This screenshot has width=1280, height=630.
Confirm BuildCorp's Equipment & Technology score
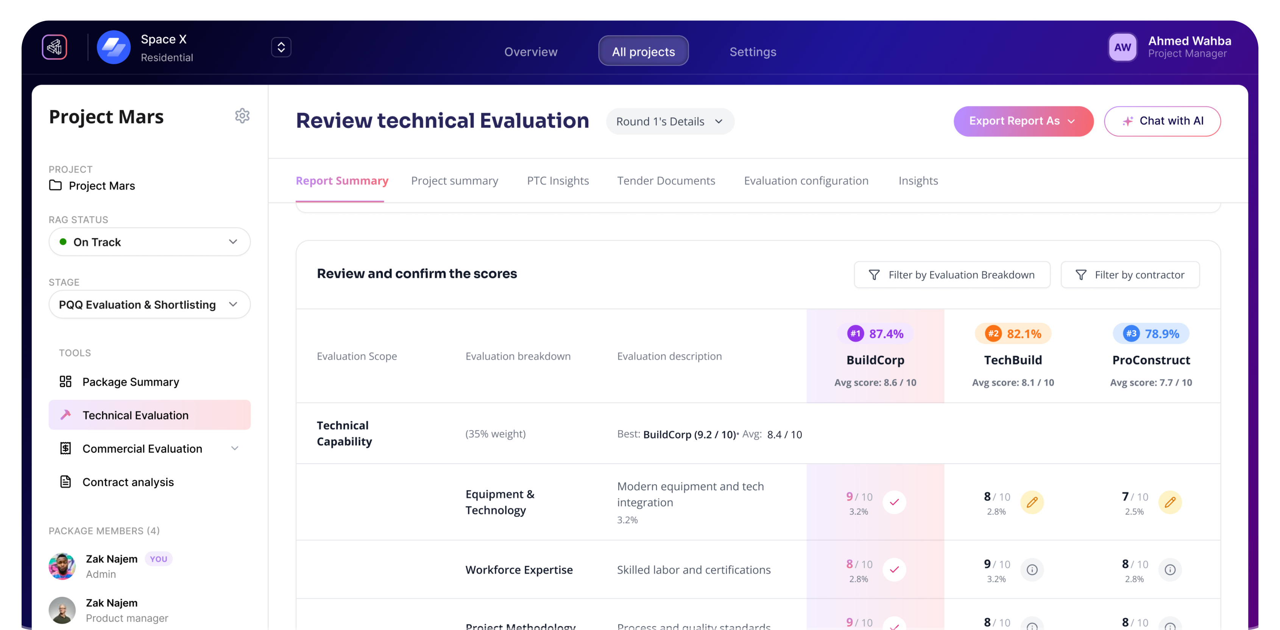(895, 502)
